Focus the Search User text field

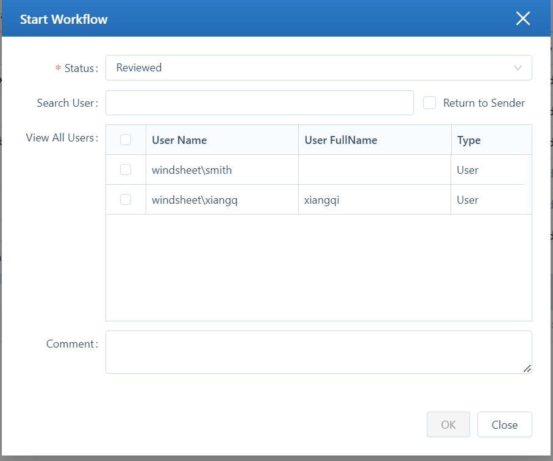[260, 103]
